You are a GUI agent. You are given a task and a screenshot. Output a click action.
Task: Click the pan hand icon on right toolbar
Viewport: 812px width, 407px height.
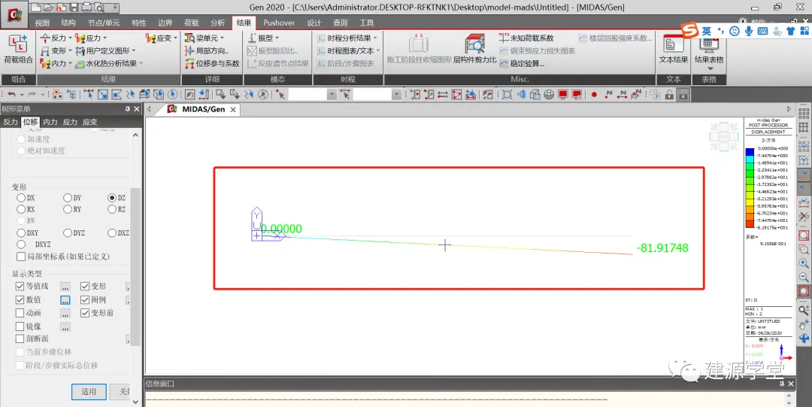coord(804,324)
